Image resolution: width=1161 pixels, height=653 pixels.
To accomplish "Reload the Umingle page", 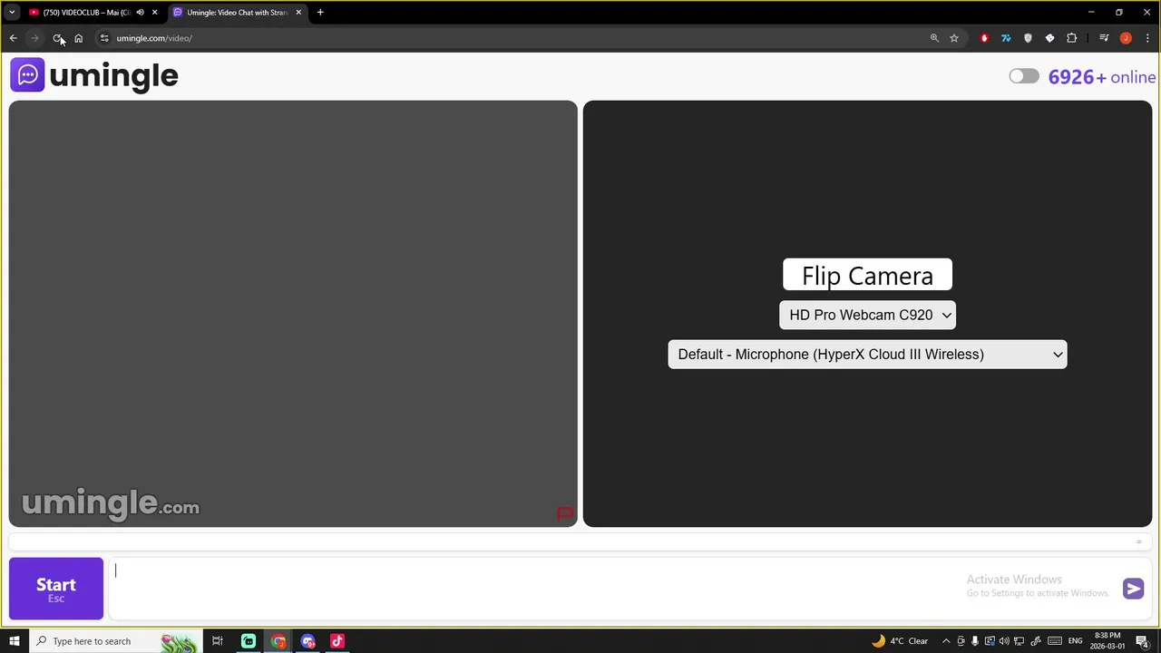I will pos(57,38).
